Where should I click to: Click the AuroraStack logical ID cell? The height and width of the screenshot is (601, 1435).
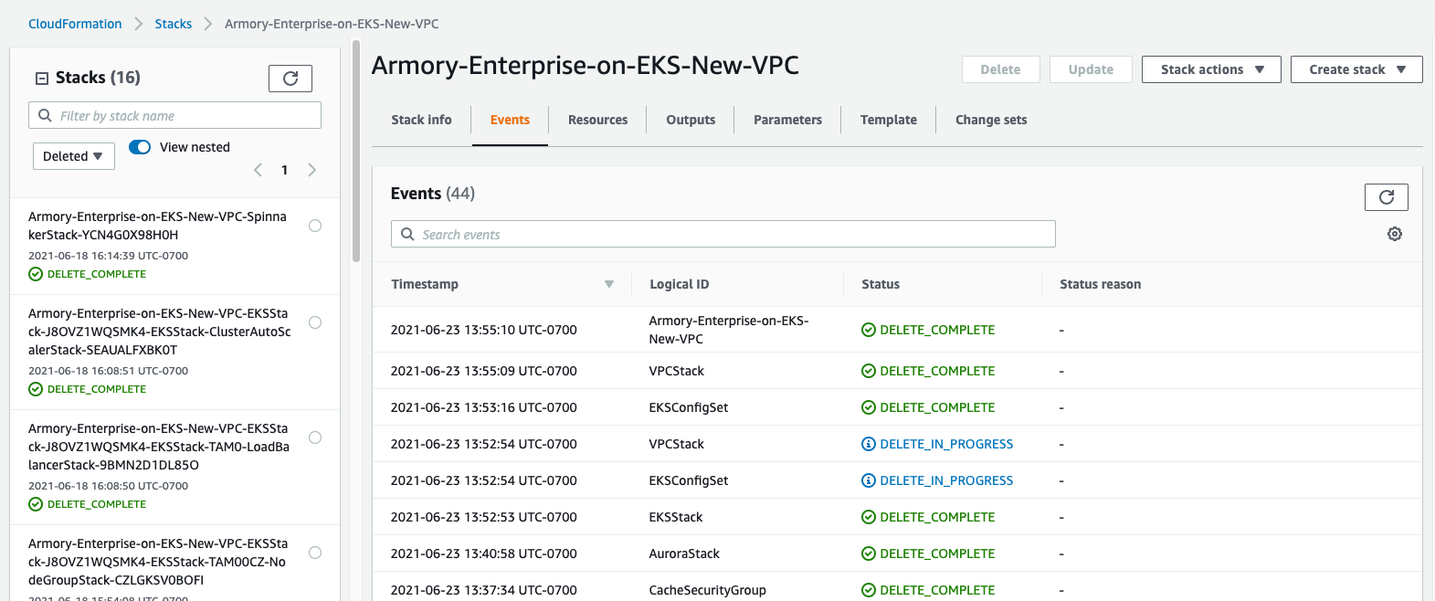point(684,554)
